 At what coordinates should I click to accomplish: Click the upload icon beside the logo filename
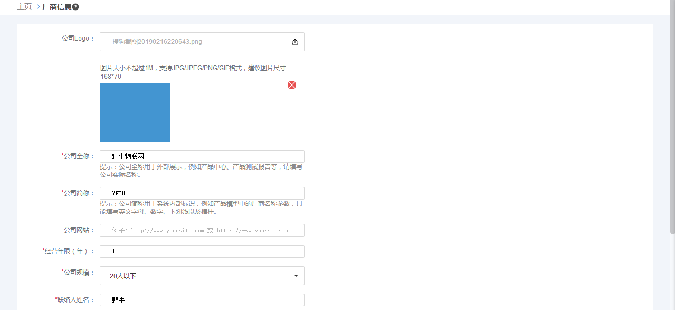294,41
